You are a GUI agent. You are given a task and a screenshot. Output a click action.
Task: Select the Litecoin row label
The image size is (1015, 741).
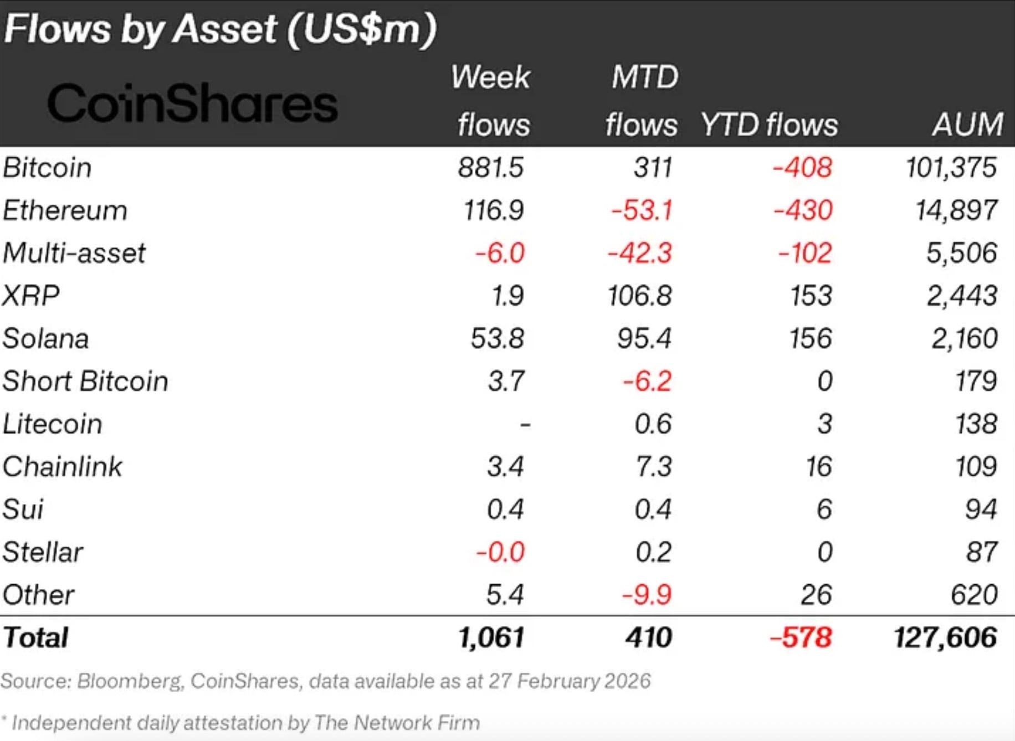53,424
